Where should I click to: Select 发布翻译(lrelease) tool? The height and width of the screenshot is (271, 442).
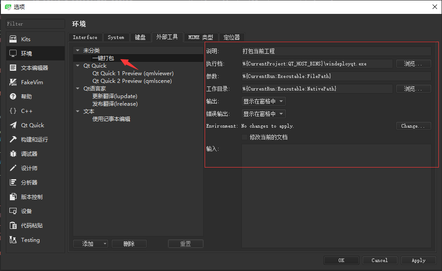click(x=115, y=103)
